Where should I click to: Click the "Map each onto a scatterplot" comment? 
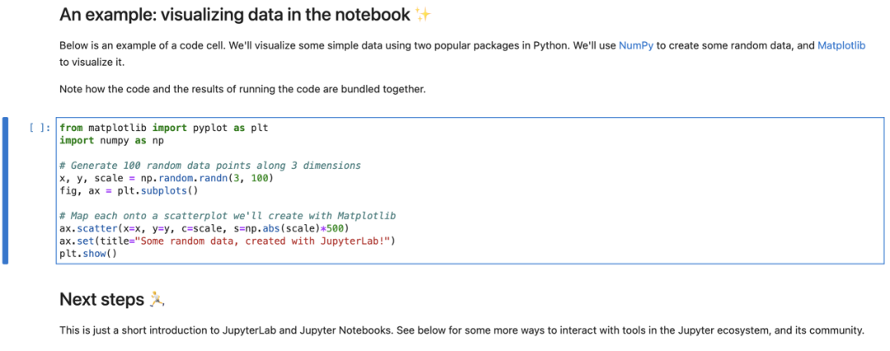227,216
